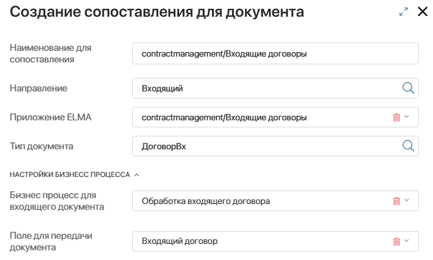Open the Приложение ELMA dropdown chevron

click(x=407, y=116)
